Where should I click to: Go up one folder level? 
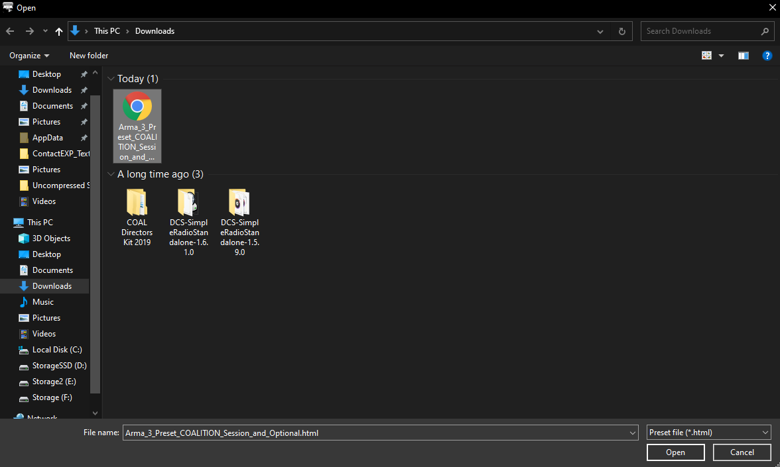pyautogui.click(x=59, y=31)
